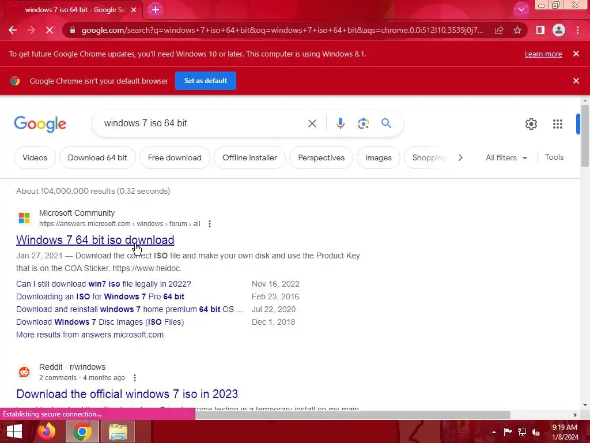Click the horizontal scrollbar thumb
Screen dimensions: 590x443
click(x=353, y=415)
